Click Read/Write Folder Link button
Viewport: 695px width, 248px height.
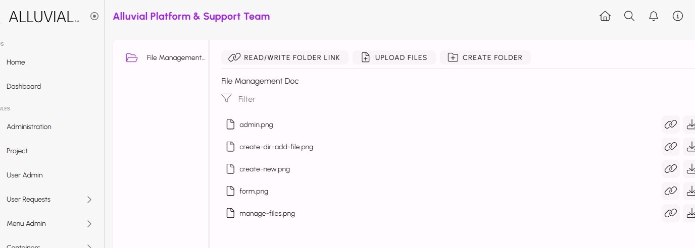284,57
